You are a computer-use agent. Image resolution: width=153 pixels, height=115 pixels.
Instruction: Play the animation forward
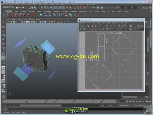point(140,102)
